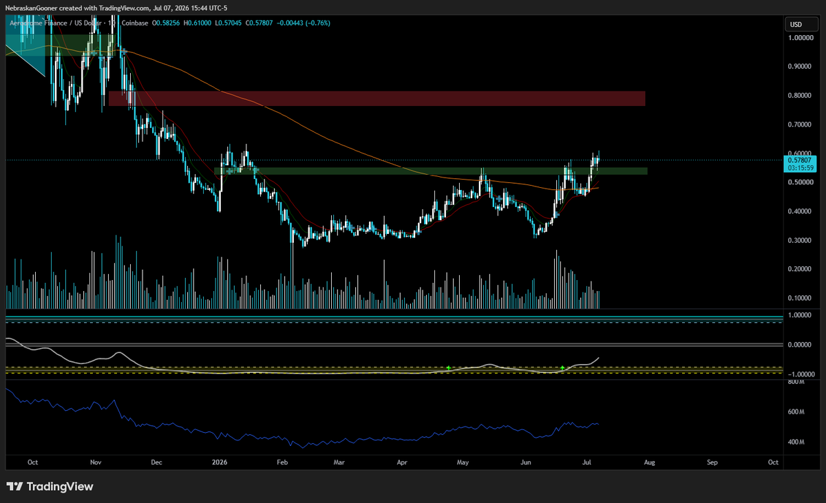
Task: Click the Aug label on time axis
Action: click(649, 462)
